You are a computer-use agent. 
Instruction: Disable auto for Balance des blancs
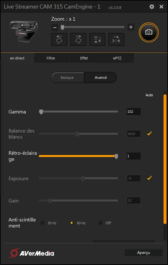coord(149,134)
